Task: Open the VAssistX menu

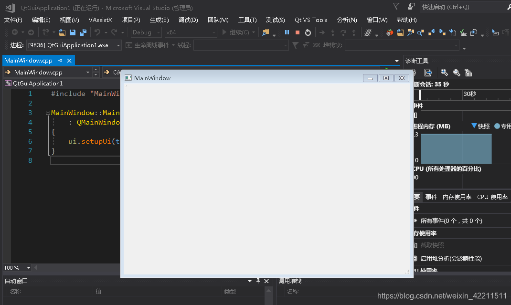Action: click(x=100, y=20)
